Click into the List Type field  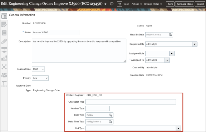tap(131, 128)
